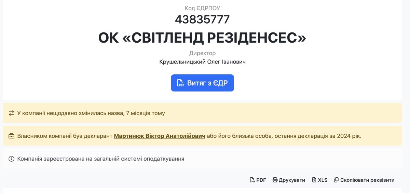Click the ЄДРПОУ code 43835777
Screen dimensions: 410x193
(202, 19)
